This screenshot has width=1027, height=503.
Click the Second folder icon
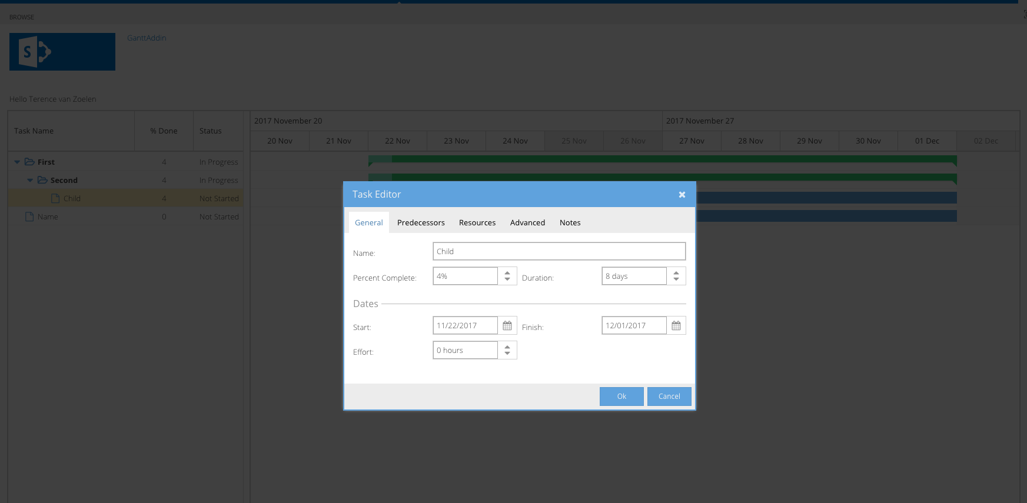coord(42,180)
